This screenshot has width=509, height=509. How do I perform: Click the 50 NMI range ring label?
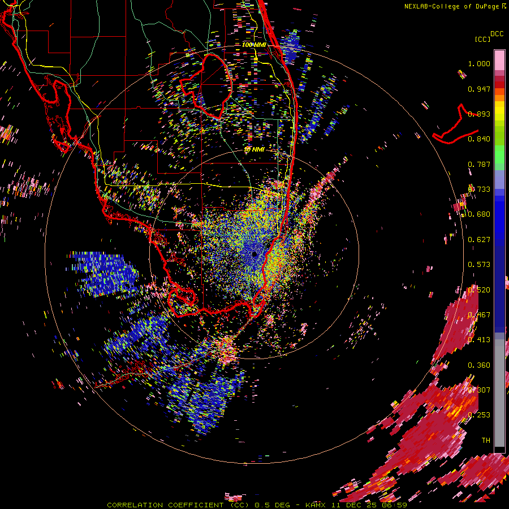(254, 149)
